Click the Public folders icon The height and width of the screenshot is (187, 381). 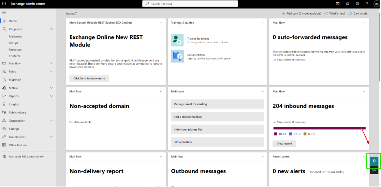(x=4, y=112)
